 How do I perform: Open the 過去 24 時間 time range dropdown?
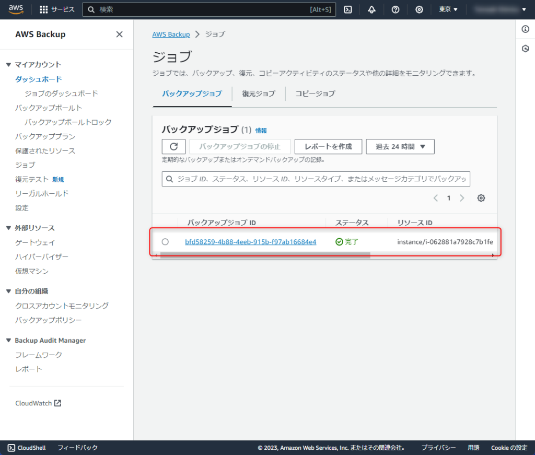click(400, 147)
